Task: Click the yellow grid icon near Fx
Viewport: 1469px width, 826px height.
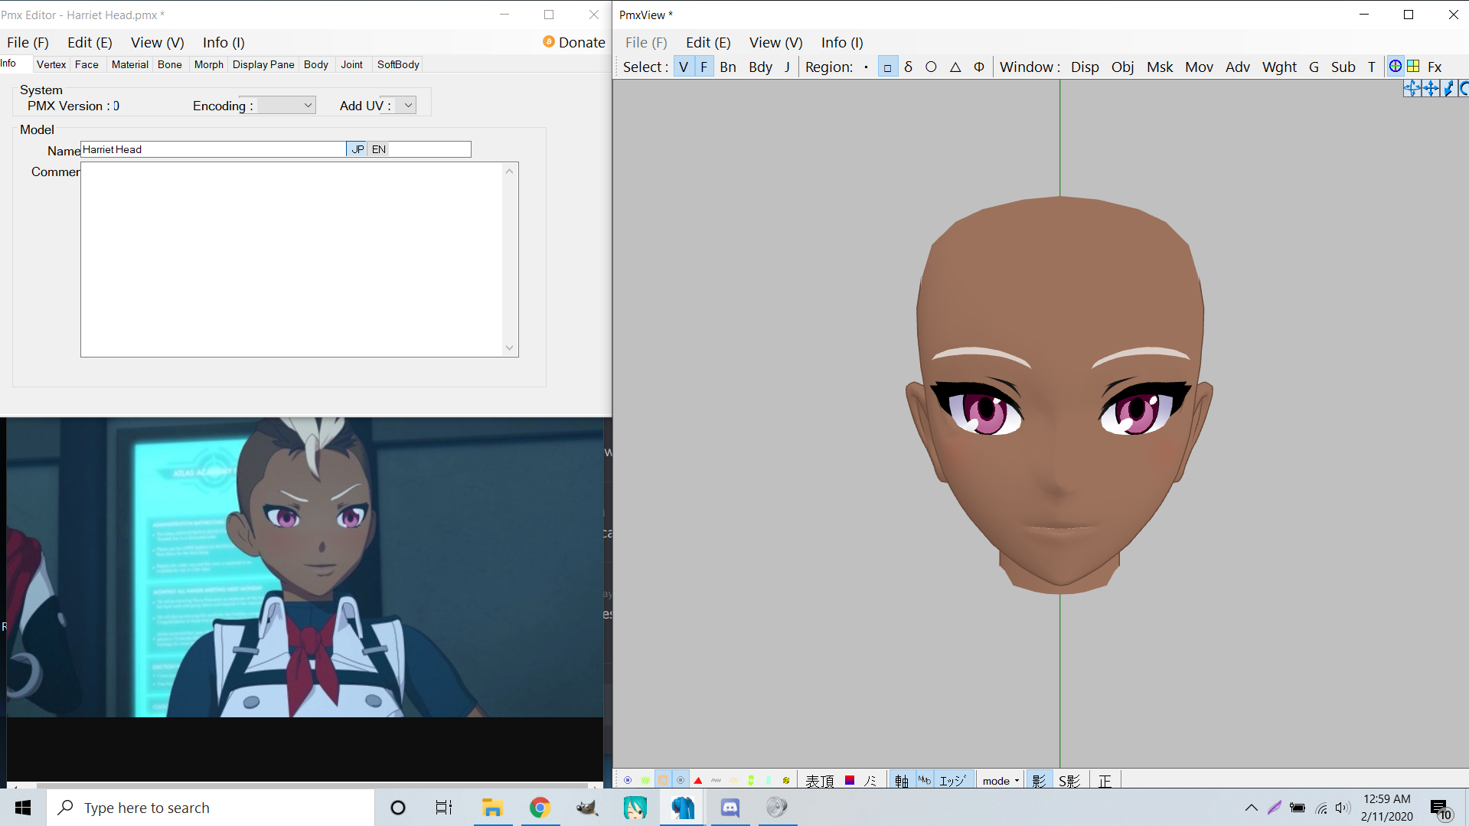Action: click(x=1413, y=67)
